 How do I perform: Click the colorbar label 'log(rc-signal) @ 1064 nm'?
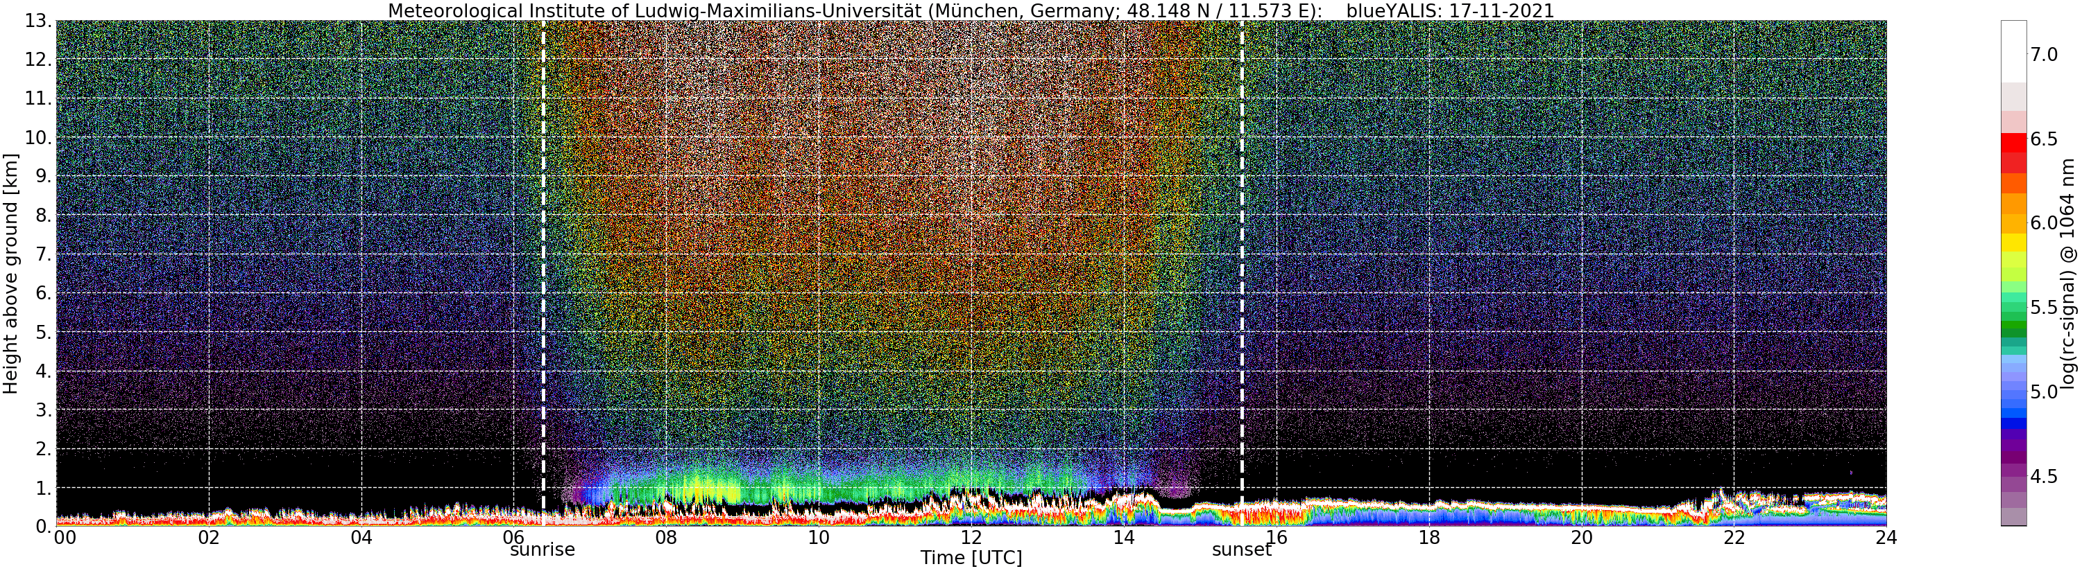2066,273
